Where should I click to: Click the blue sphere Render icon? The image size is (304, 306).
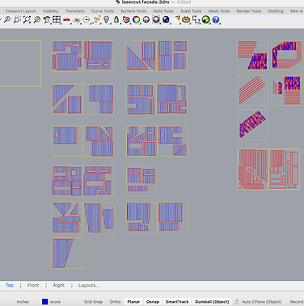pyautogui.click(x=166, y=19)
